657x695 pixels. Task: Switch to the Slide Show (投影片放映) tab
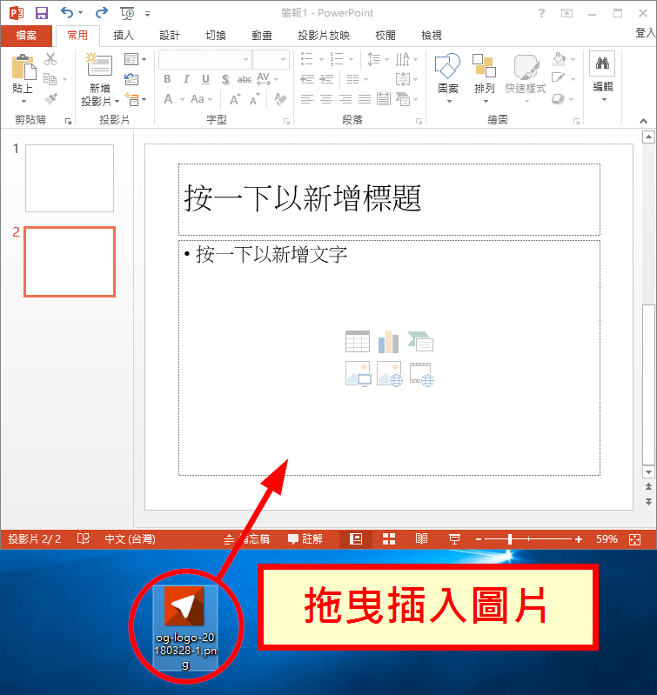[x=324, y=36]
